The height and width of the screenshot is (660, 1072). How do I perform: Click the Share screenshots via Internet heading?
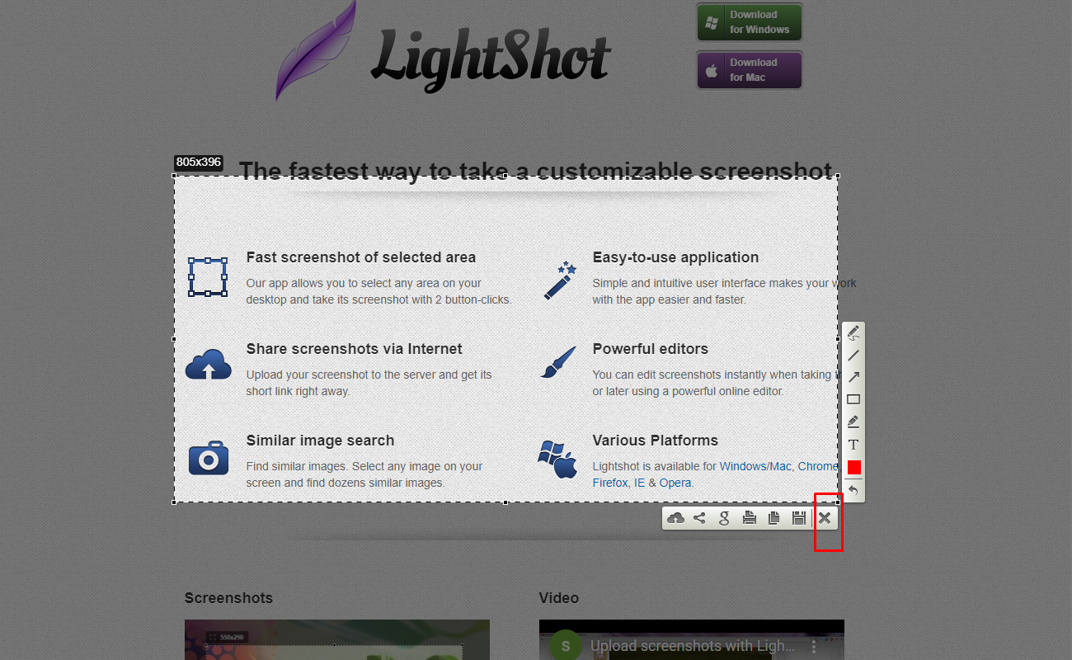pyautogui.click(x=355, y=349)
